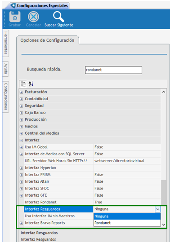Expand the Contabilidad category
The image size is (170, 242).
[x=21, y=99]
